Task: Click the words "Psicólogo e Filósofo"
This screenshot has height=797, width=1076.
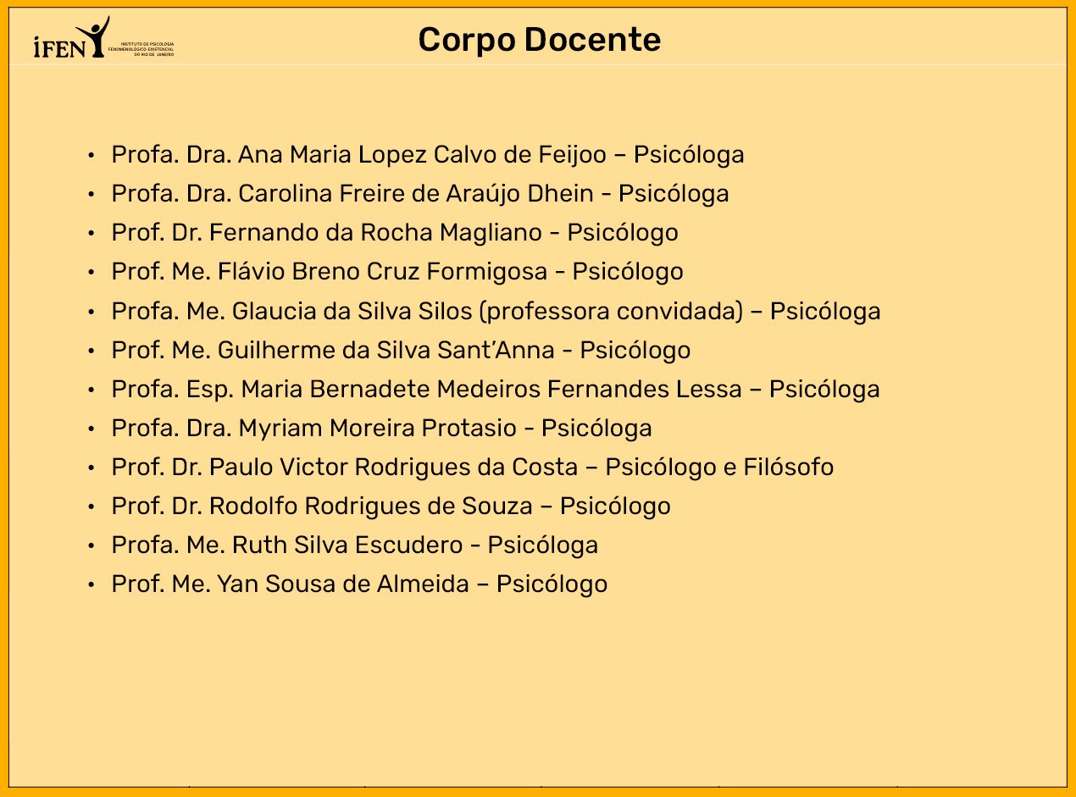Action: point(718,468)
